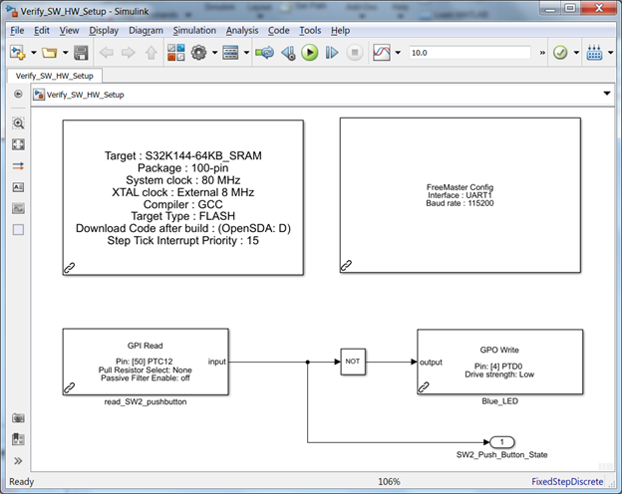Click the NOT logical operator block
The width and height of the screenshot is (622, 494).
[353, 362]
